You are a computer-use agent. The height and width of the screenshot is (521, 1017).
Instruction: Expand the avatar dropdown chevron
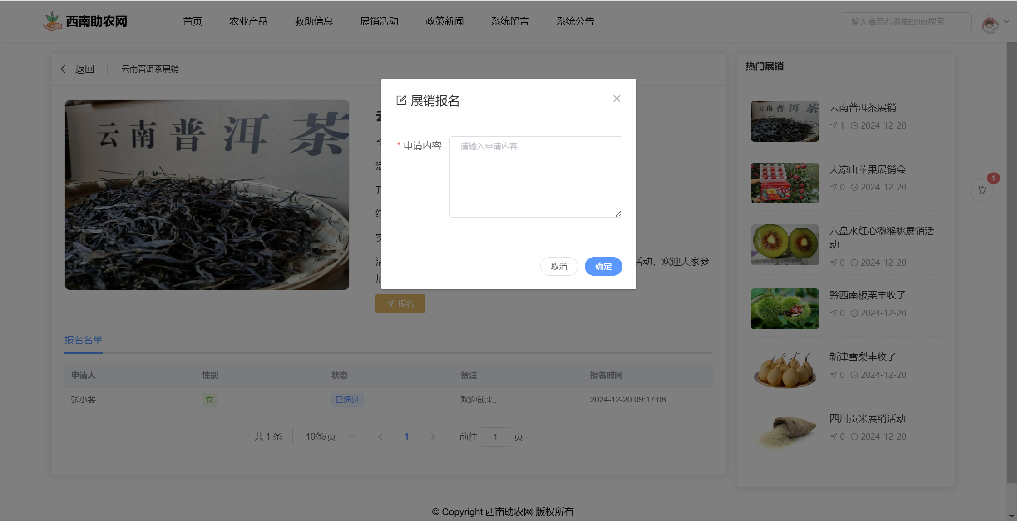point(1007,21)
